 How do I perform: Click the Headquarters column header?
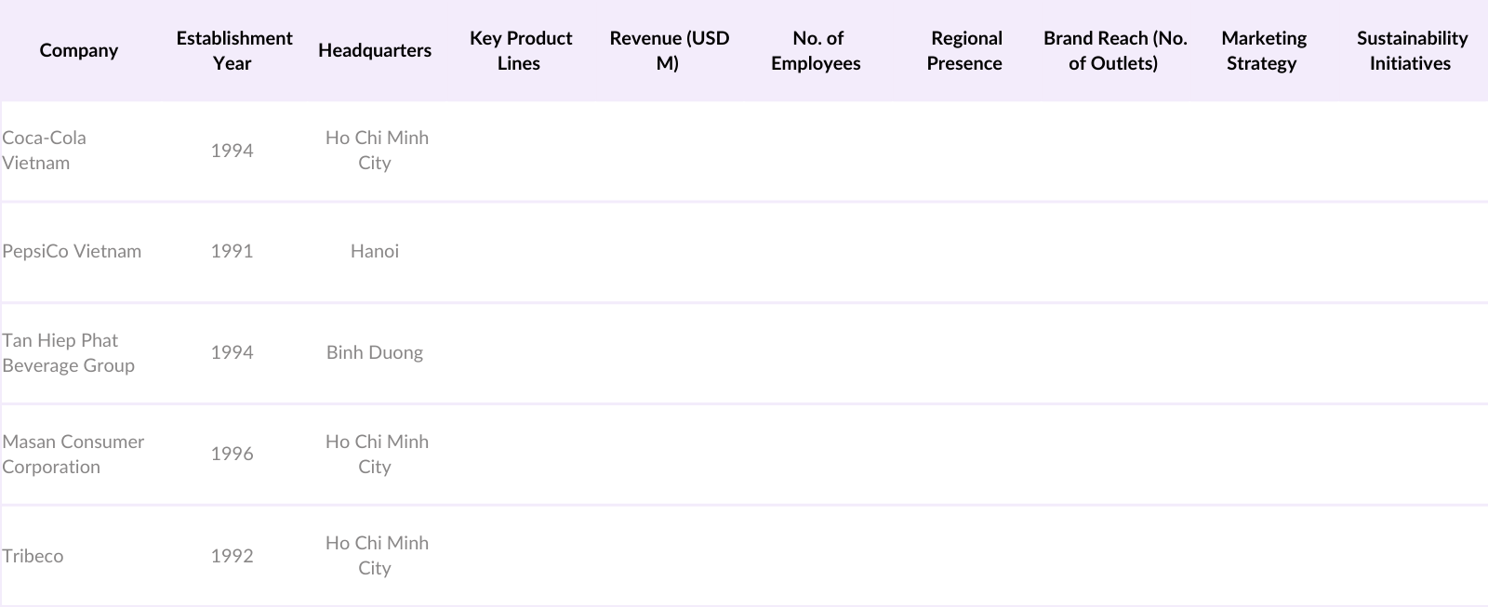tap(375, 50)
